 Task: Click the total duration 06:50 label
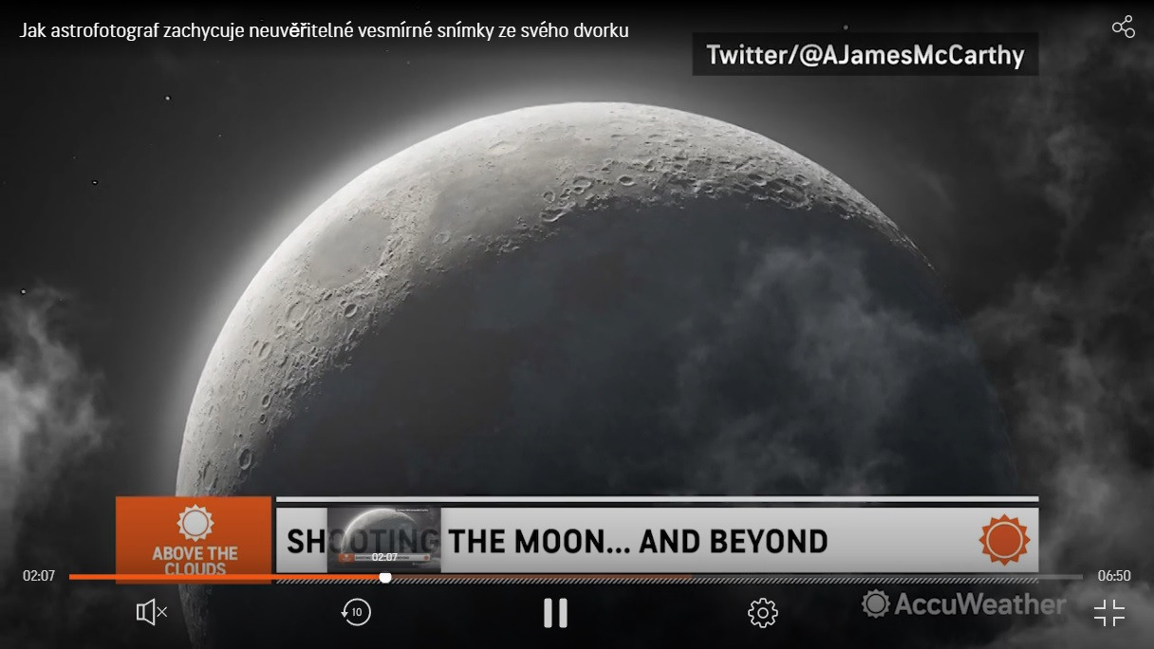(x=1114, y=576)
